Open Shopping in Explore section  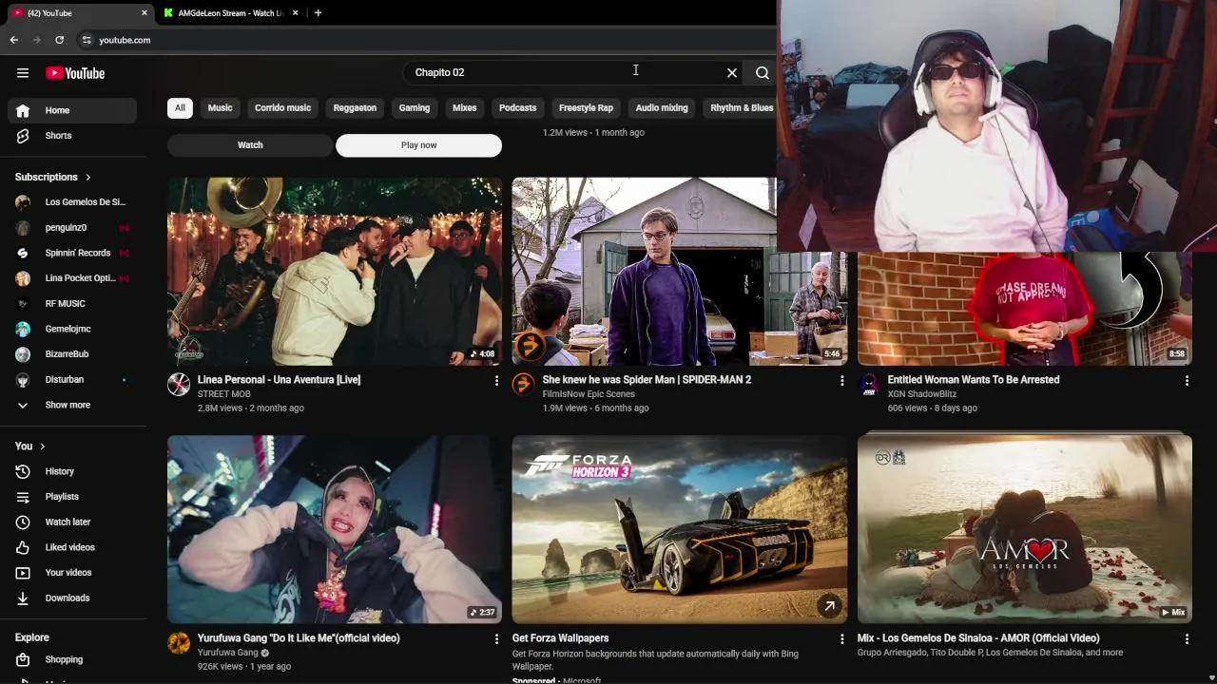(72, 659)
